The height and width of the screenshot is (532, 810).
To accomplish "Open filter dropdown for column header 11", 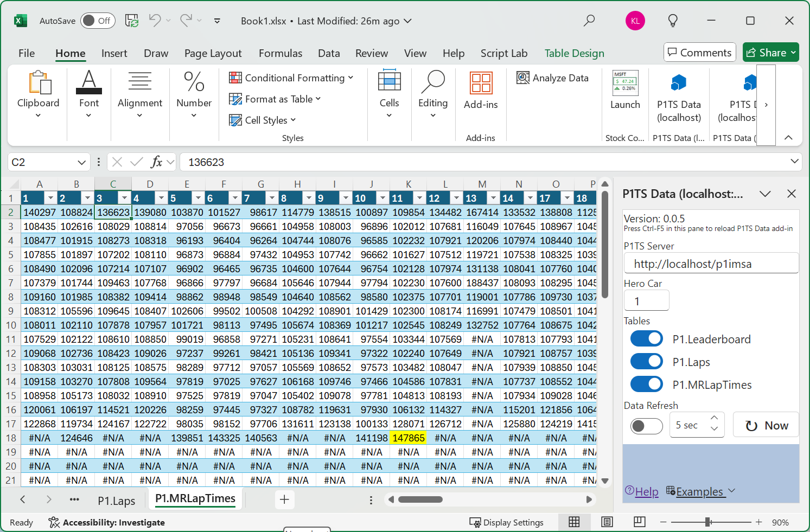I will [x=419, y=198].
